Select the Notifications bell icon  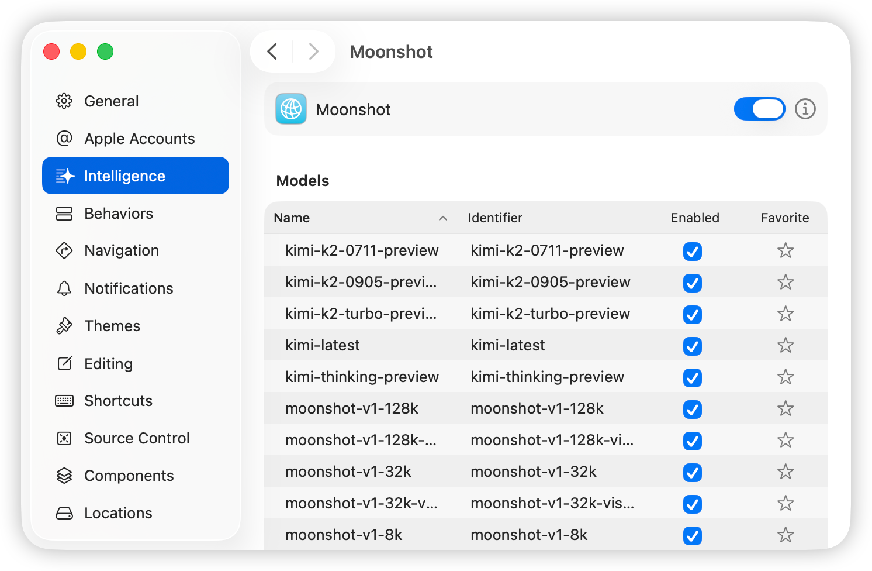(64, 288)
